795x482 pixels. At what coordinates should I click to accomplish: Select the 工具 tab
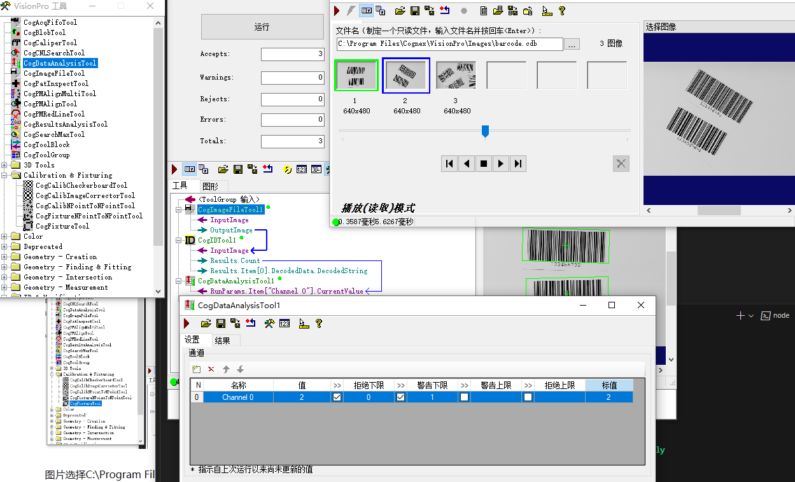click(180, 185)
